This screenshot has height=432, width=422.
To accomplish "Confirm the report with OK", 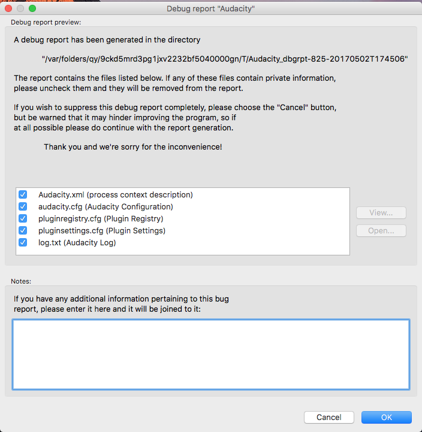I will [x=387, y=417].
